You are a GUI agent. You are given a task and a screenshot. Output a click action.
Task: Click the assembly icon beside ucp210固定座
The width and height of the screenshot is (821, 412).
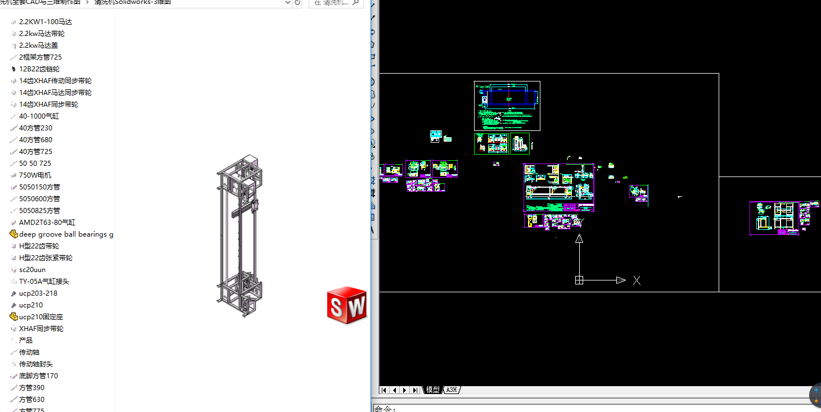coord(14,317)
